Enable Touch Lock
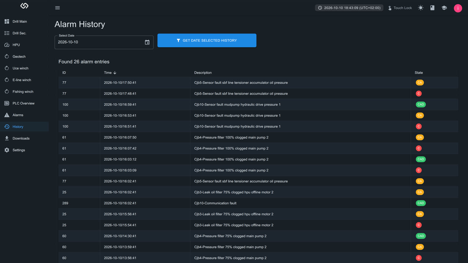 (x=400, y=8)
